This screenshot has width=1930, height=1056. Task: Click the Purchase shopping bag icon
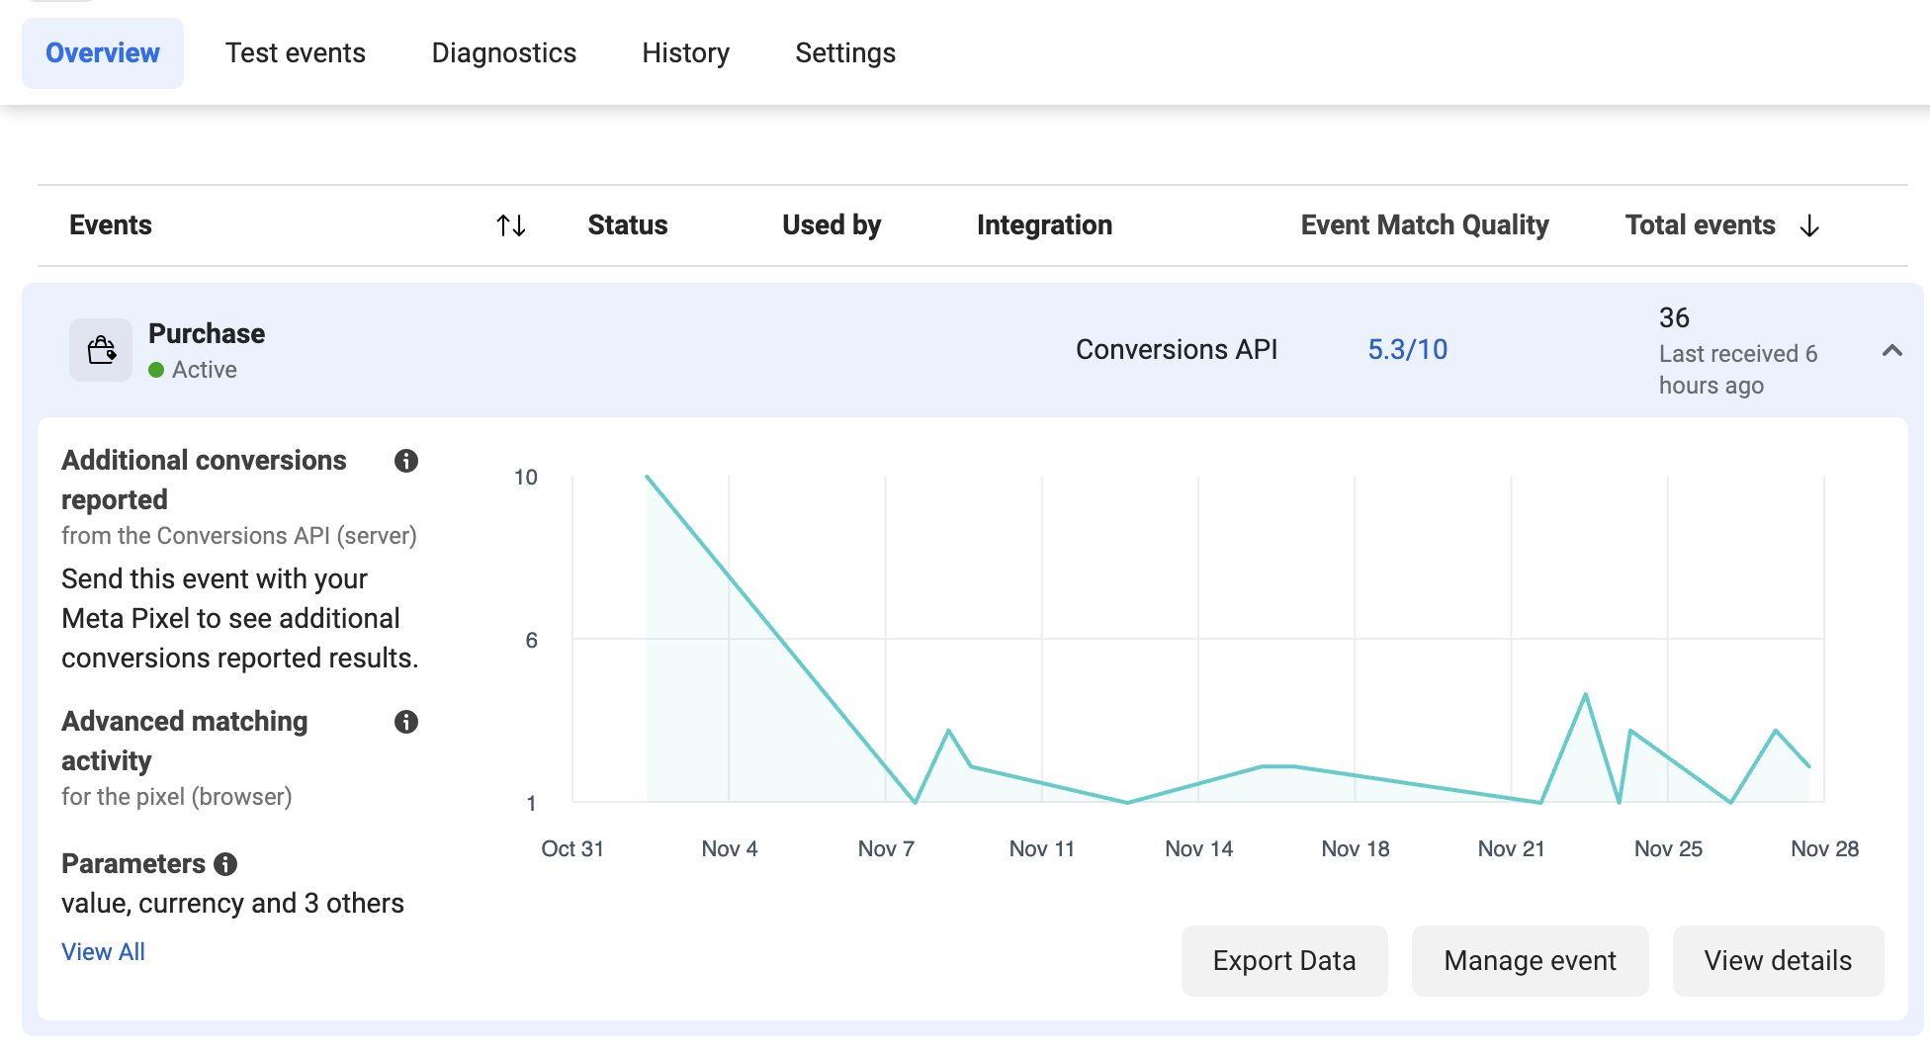tap(101, 350)
